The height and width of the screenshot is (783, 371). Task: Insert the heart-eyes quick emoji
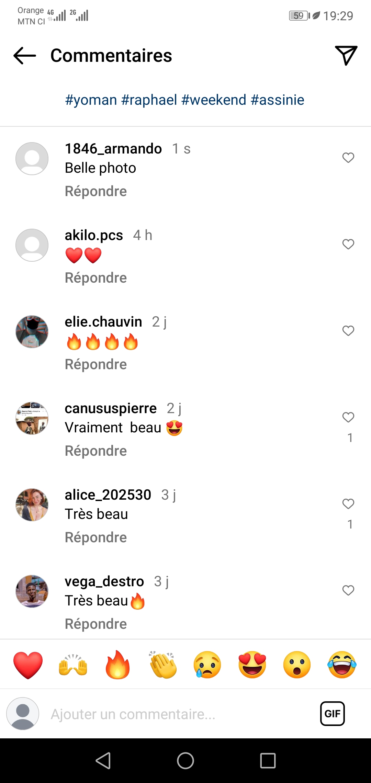point(252,665)
